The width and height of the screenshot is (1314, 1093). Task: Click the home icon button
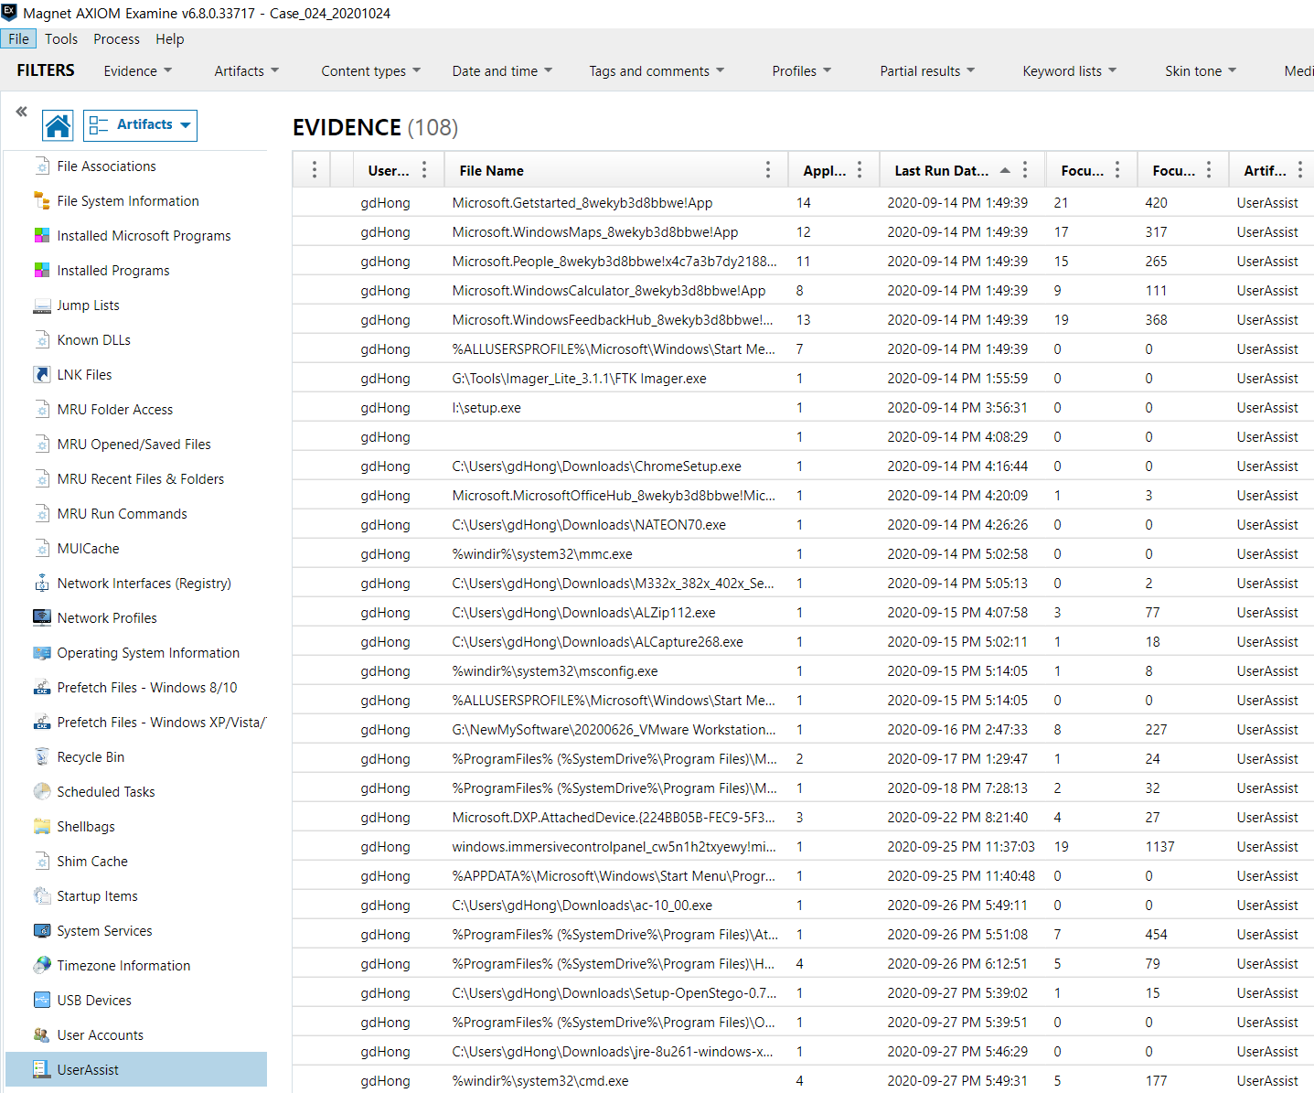[59, 125]
